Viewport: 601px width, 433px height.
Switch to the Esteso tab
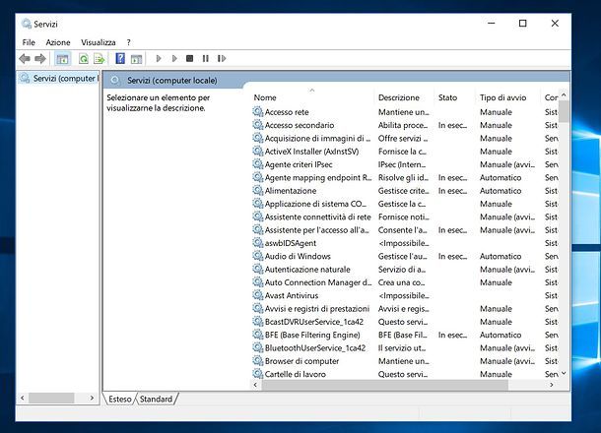[x=119, y=399]
